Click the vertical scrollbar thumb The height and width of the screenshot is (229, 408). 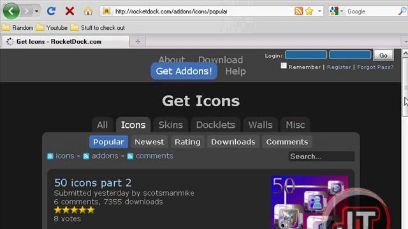(x=405, y=87)
